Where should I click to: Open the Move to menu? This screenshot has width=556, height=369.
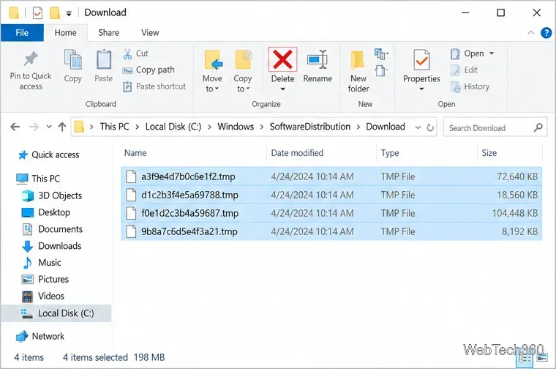click(x=212, y=71)
